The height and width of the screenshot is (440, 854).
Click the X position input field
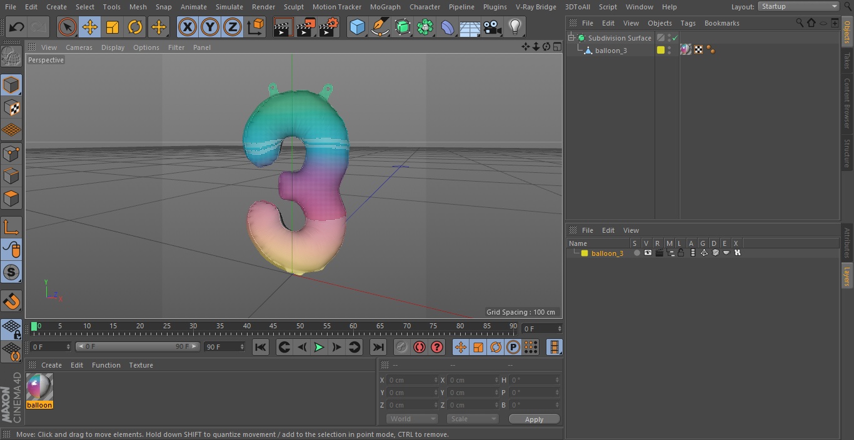pyautogui.click(x=413, y=380)
